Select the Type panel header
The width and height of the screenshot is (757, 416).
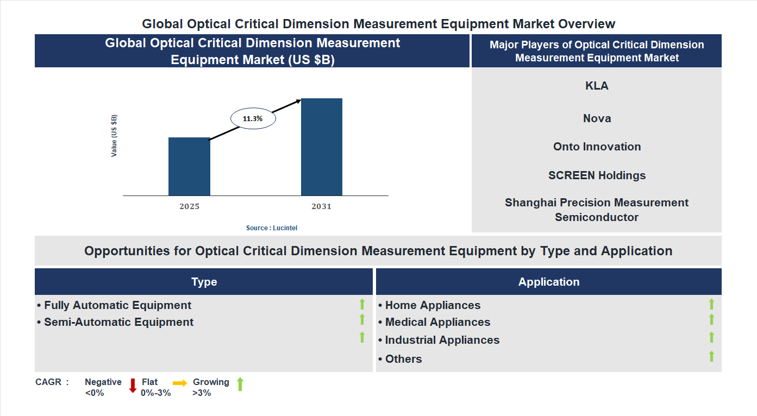[x=204, y=281]
